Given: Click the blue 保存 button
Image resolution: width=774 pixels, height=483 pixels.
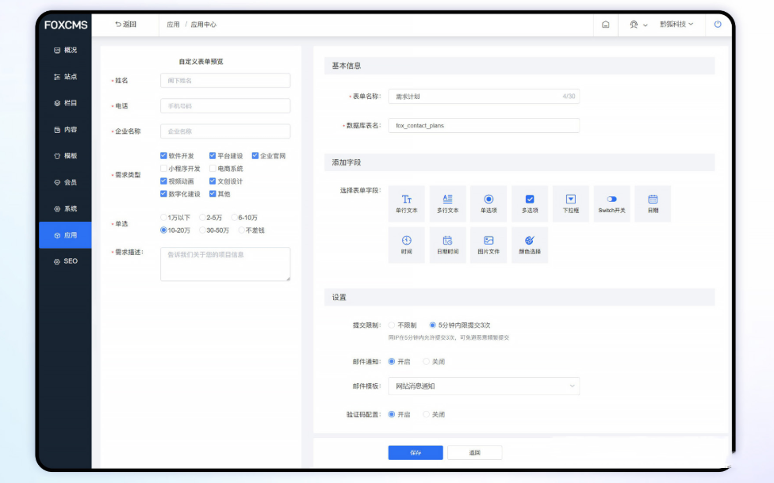Looking at the screenshot, I should 416,453.
